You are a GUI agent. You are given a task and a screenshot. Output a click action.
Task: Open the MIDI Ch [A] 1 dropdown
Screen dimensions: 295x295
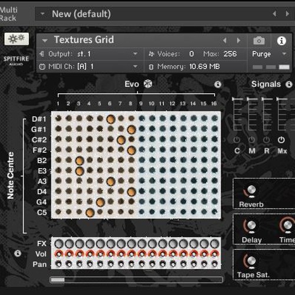(x=135, y=67)
